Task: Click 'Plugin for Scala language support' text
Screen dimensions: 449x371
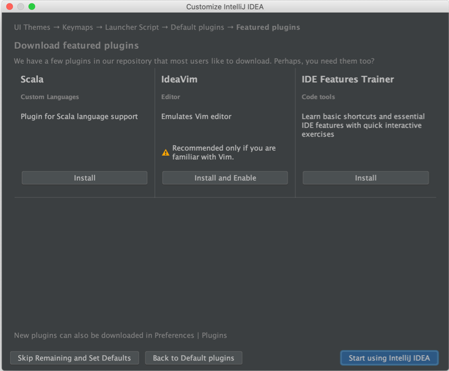Action: [x=79, y=116]
